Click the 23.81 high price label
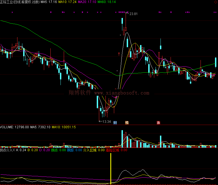218x185 pixels. click(x=134, y=14)
